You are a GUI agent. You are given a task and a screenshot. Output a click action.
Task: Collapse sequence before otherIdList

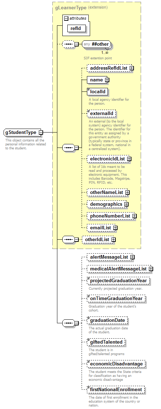[x=77, y=239]
